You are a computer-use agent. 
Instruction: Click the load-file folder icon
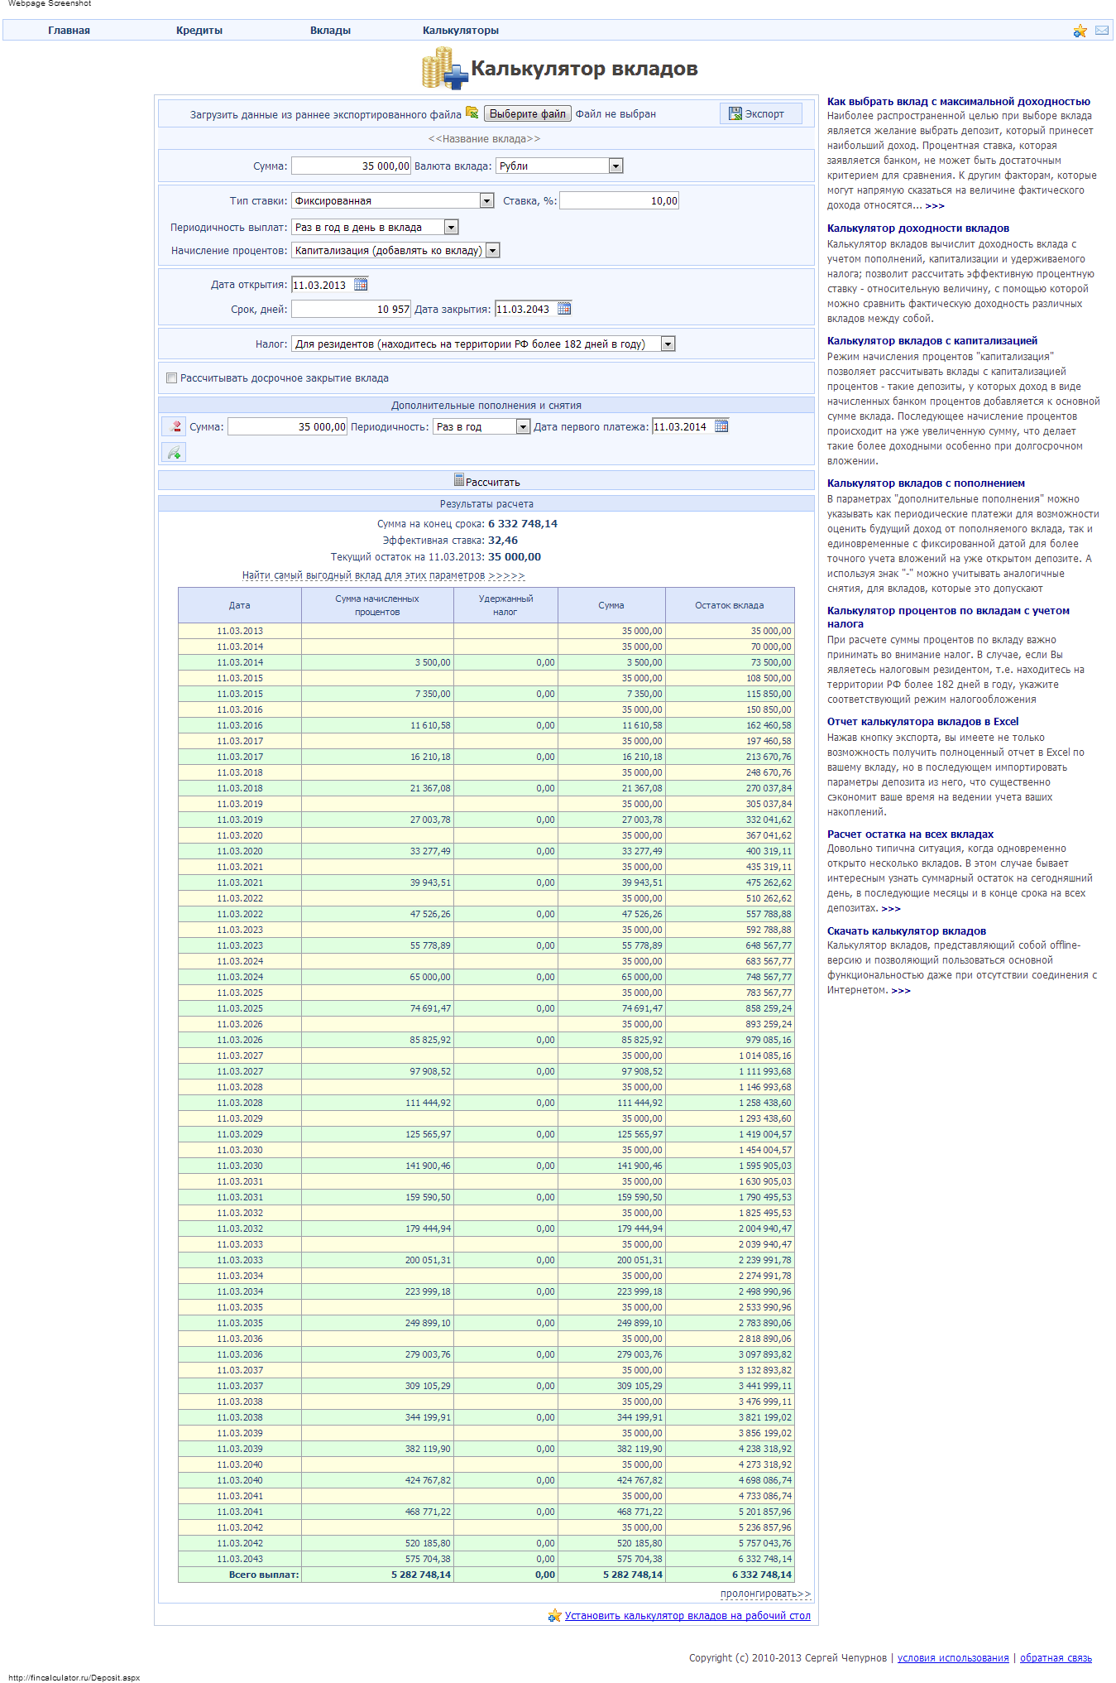pyautogui.click(x=472, y=113)
